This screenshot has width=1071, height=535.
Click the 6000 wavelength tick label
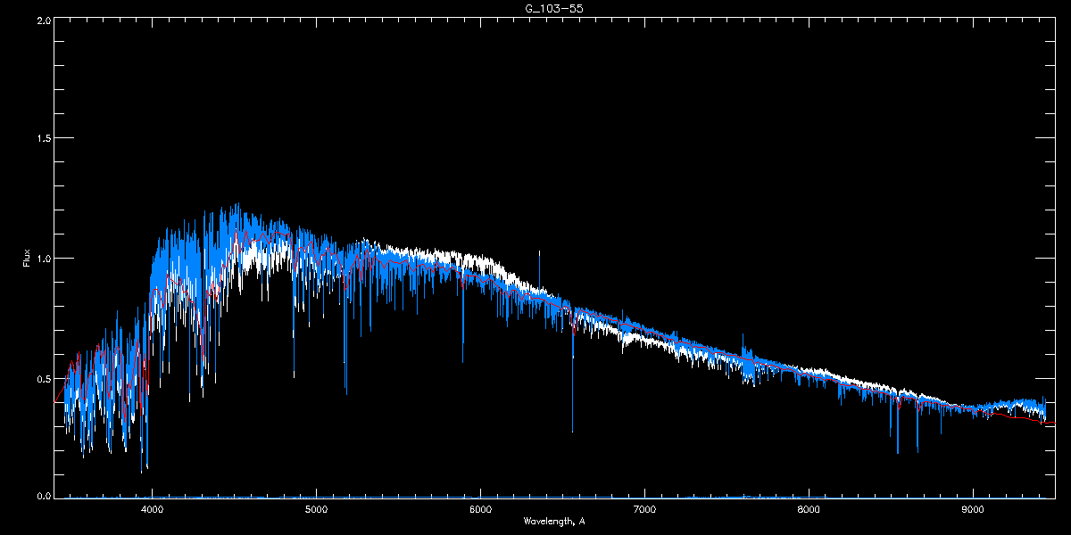click(x=480, y=509)
